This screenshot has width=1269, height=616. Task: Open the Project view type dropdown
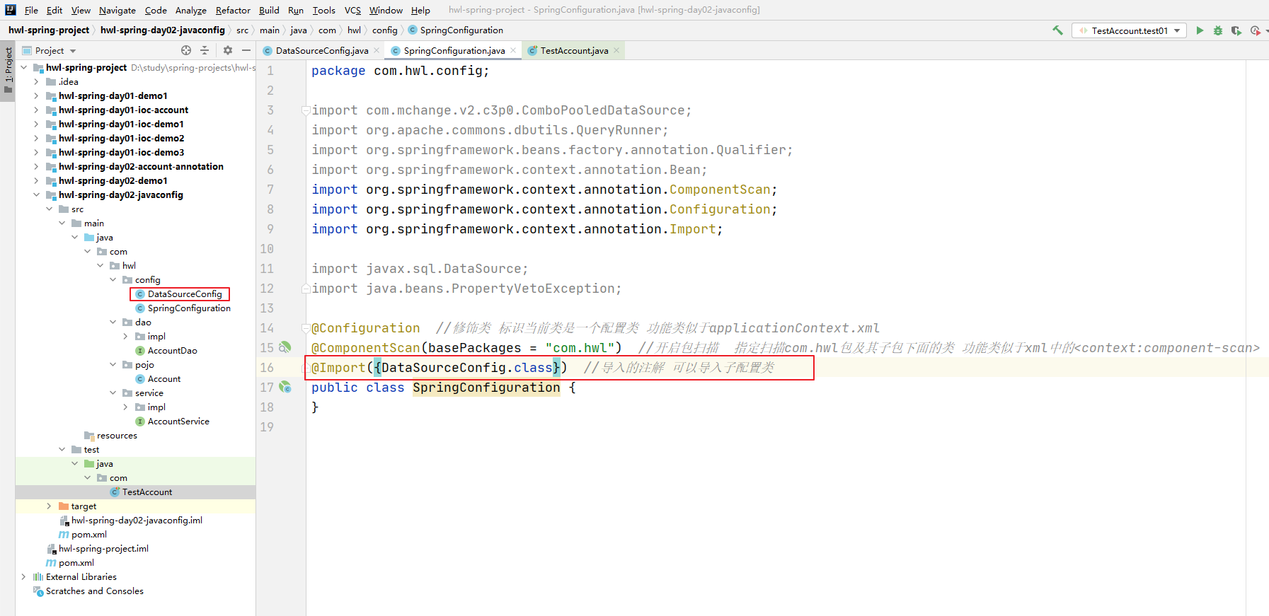pyautogui.click(x=73, y=51)
